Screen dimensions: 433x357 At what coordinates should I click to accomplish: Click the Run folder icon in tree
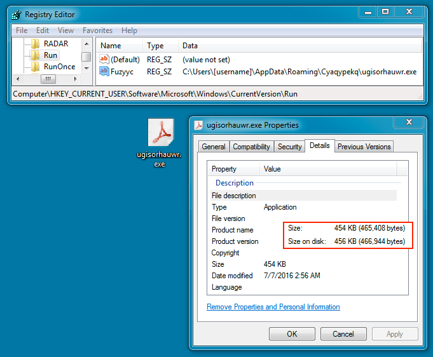pos(36,55)
